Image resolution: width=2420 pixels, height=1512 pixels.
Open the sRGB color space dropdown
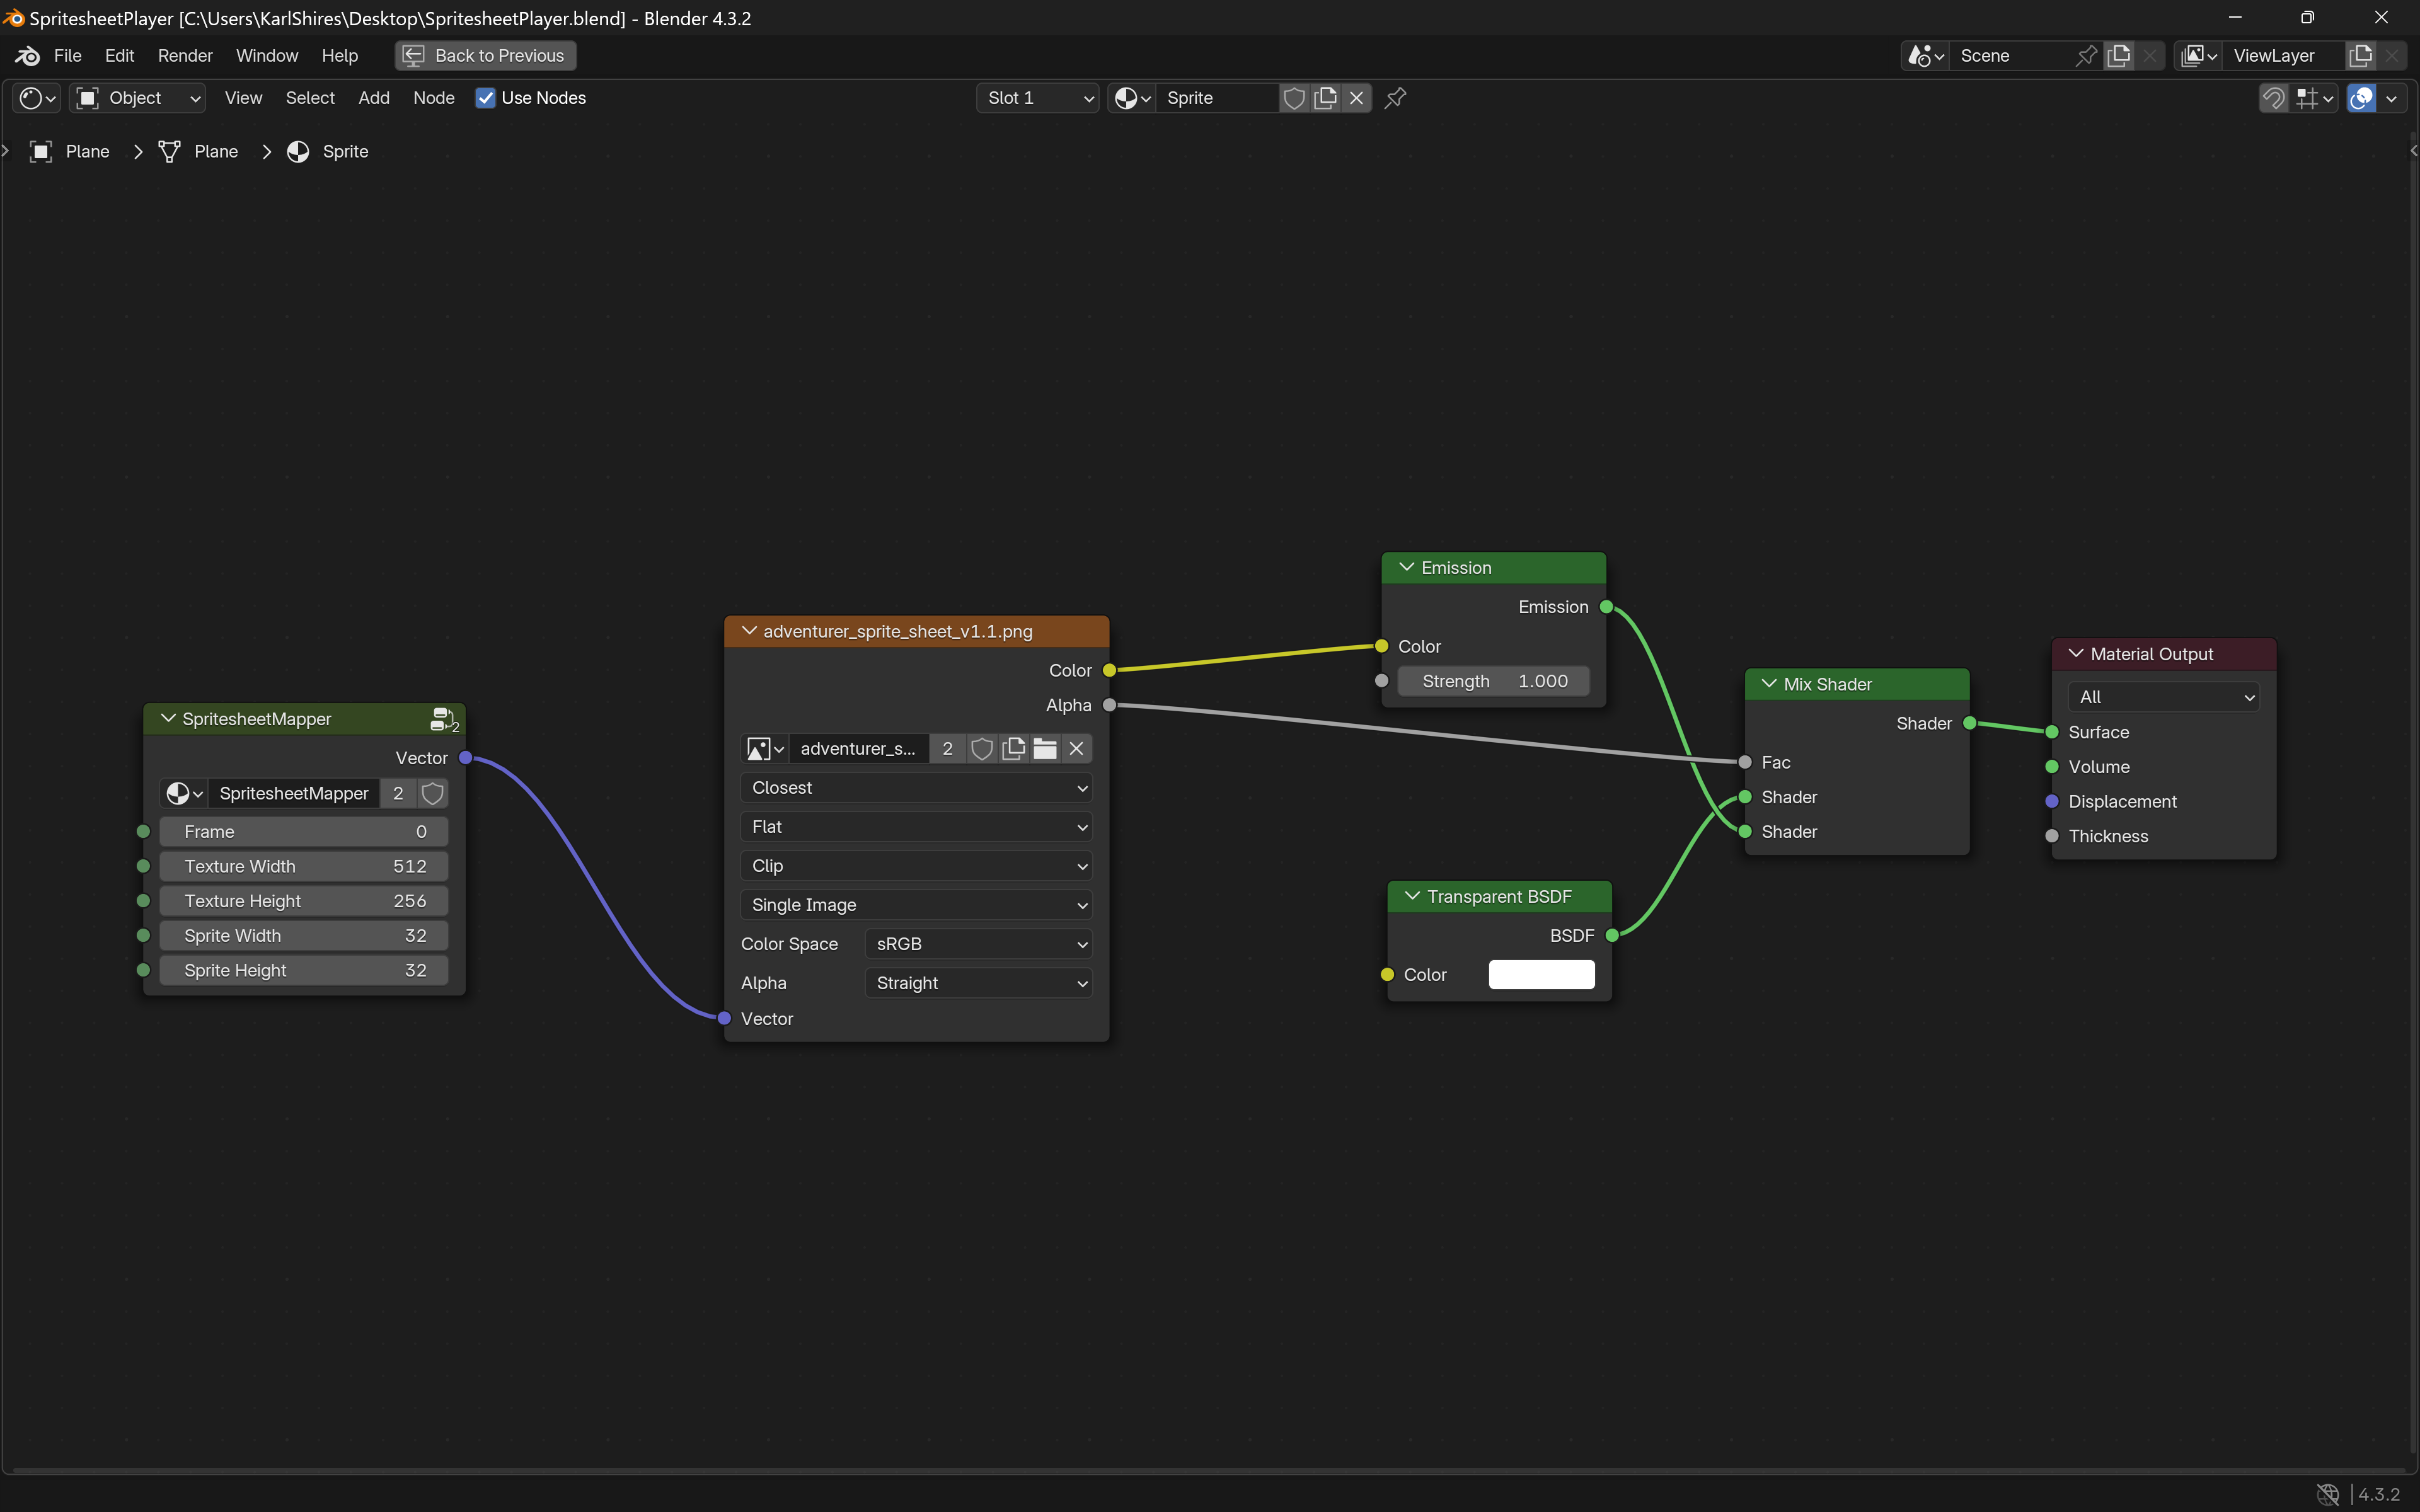click(978, 944)
